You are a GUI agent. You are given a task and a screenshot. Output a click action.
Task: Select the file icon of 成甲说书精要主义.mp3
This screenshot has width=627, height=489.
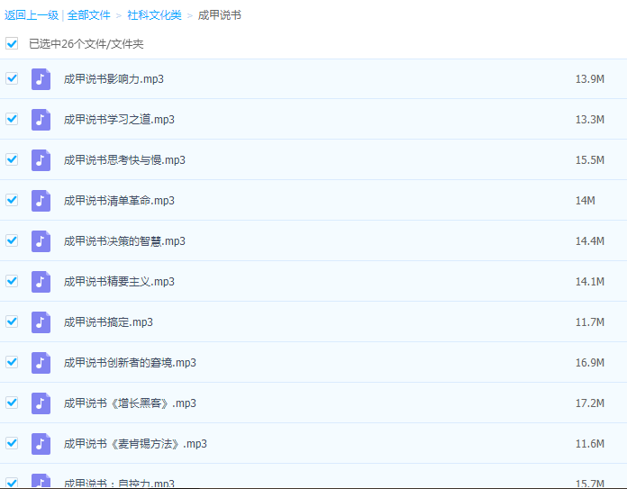41,282
